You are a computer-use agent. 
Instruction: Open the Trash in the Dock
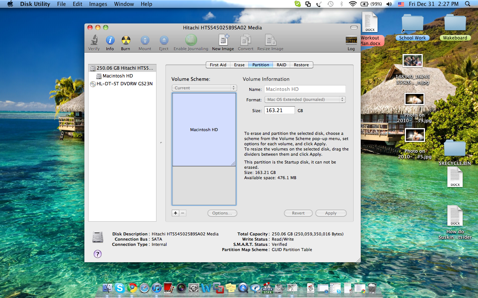(x=372, y=288)
